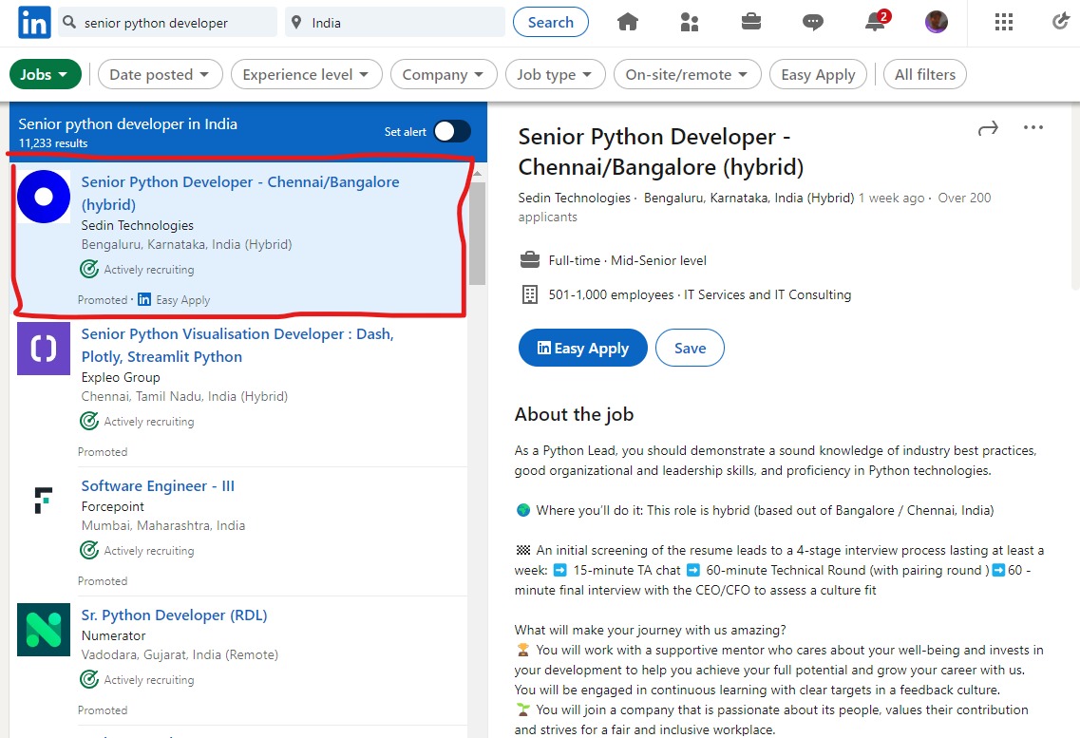Click Sedin Technologies in job details header

click(574, 198)
